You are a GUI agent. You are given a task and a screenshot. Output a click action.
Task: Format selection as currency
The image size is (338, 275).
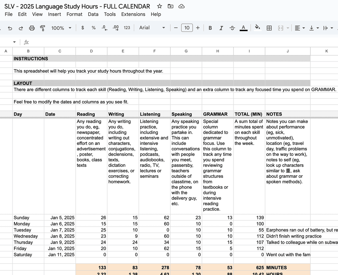(83, 28)
